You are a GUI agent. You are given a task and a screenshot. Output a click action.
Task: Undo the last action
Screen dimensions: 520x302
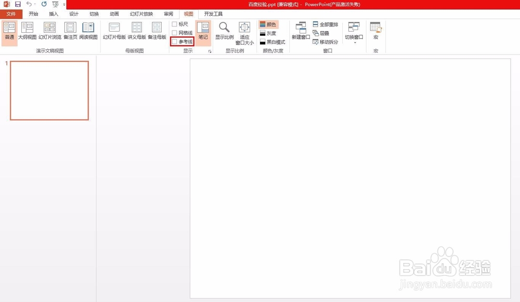pos(29,4)
